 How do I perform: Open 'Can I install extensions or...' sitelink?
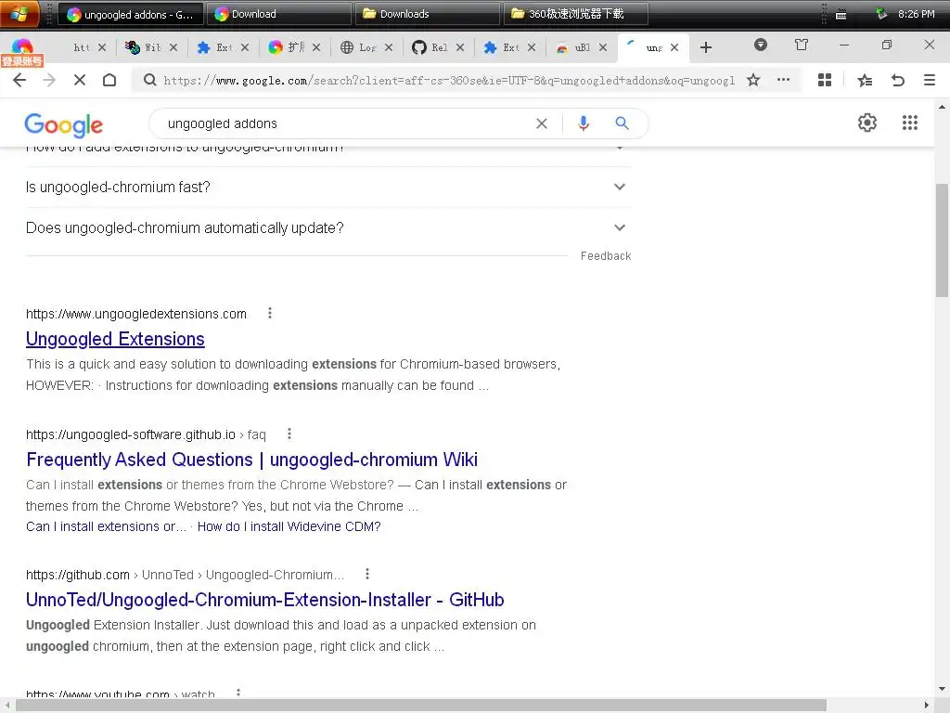pos(106,526)
